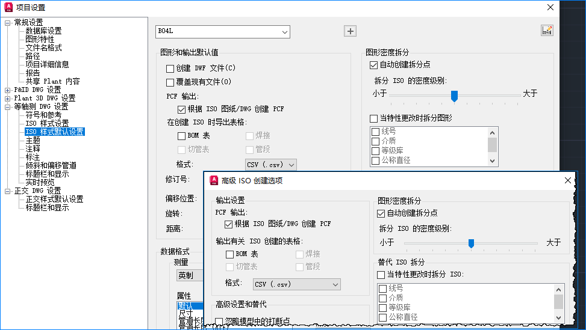Select 标题栏和显示 under 正交 DWG 设置
The width and height of the screenshot is (586, 330).
click(x=47, y=208)
